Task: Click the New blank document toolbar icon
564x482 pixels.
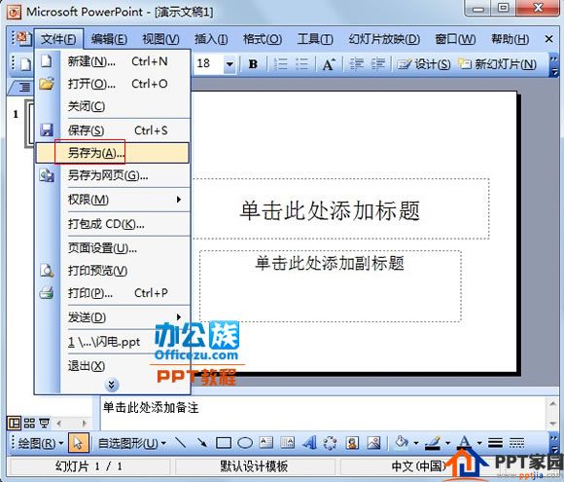Action: pos(25,64)
